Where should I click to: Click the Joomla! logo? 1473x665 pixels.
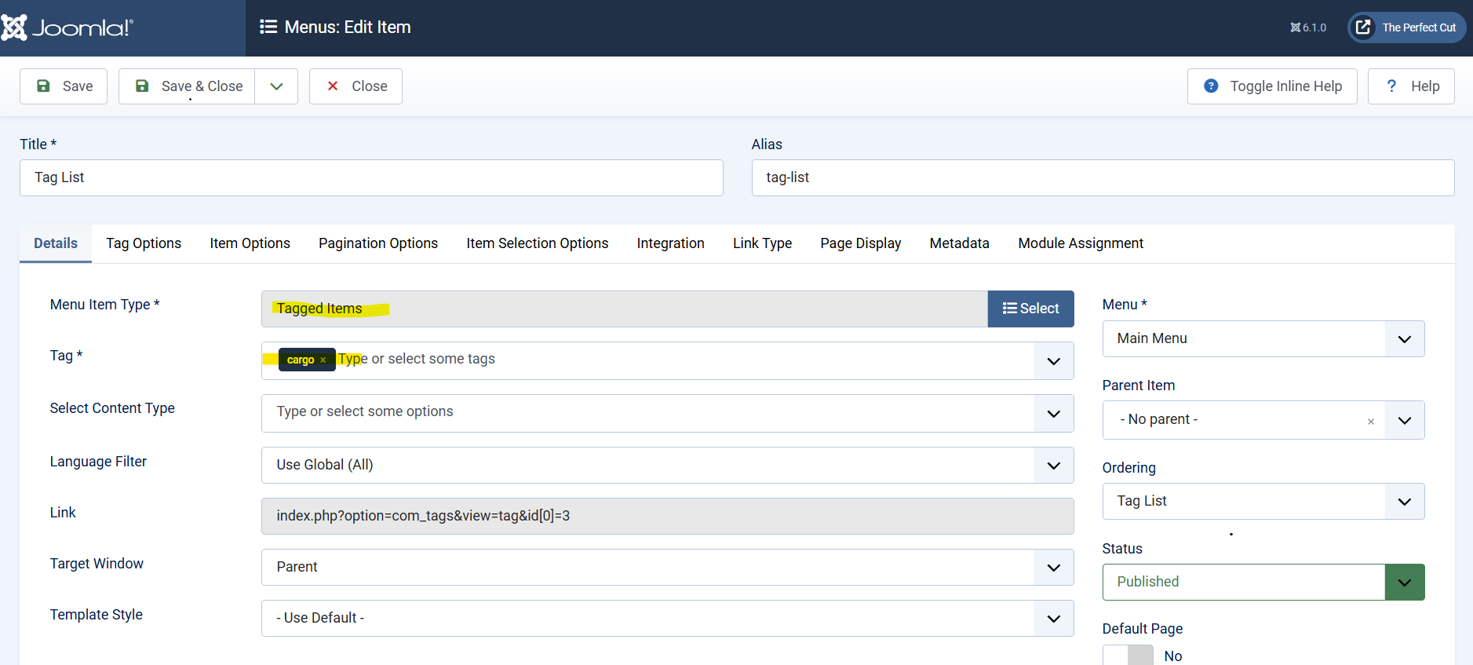(x=67, y=27)
